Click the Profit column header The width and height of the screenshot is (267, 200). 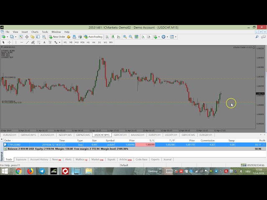[x=262, y=140]
